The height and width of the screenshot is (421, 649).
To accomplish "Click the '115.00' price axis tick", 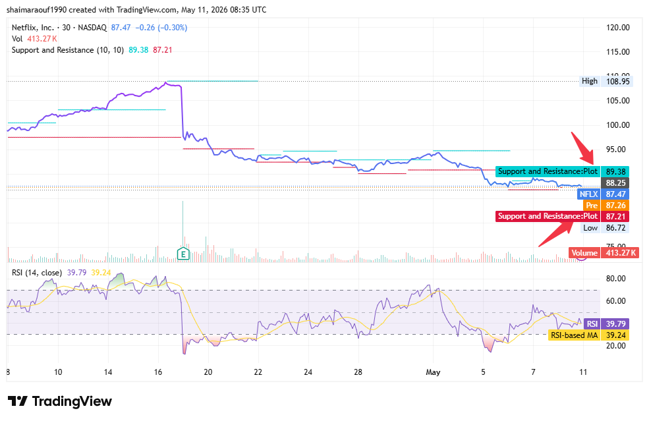I will pos(617,52).
